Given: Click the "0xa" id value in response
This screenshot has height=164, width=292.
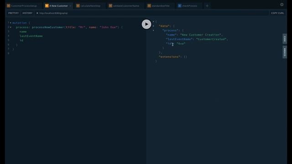Looking at the screenshot, I should [x=181, y=44].
